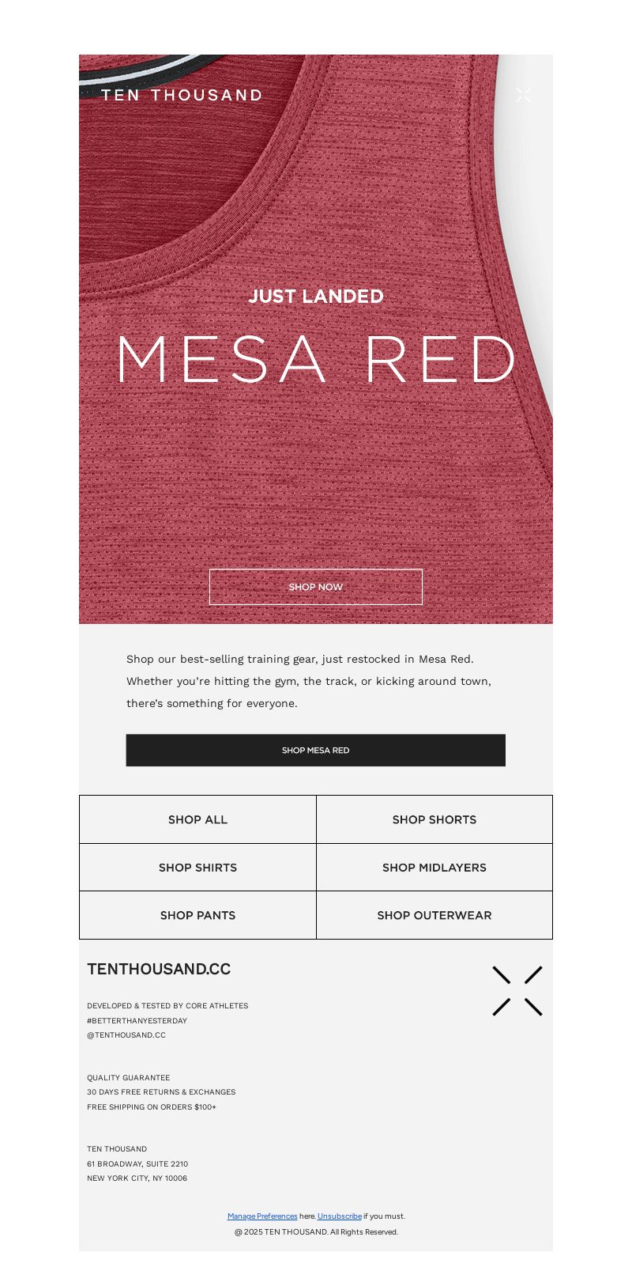Select SHOP SHIRTS from the grid
Viewport: 632px width, 1267px height.
click(197, 867)
